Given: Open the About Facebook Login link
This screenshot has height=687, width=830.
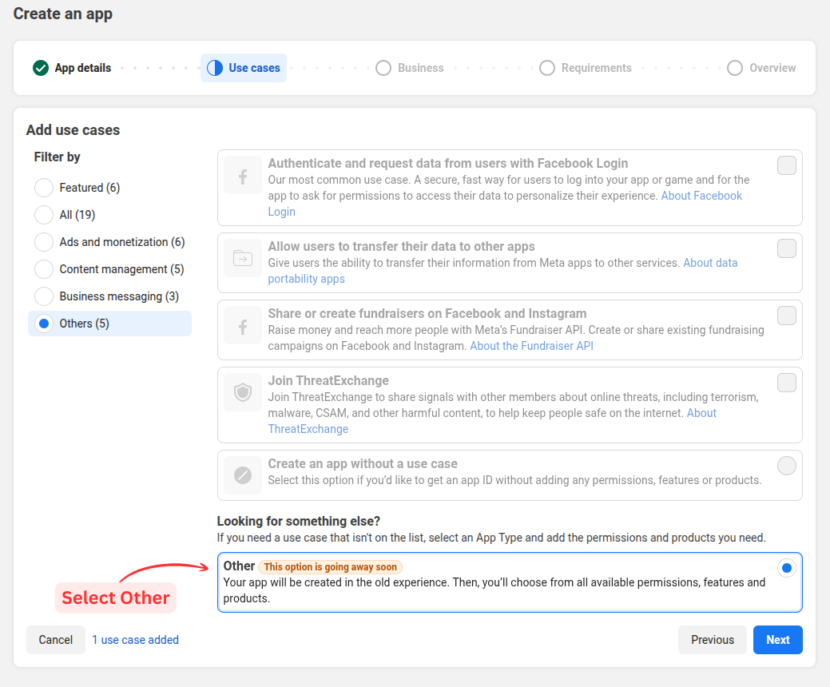Looking at the screenshot, I should pos(701,196).
